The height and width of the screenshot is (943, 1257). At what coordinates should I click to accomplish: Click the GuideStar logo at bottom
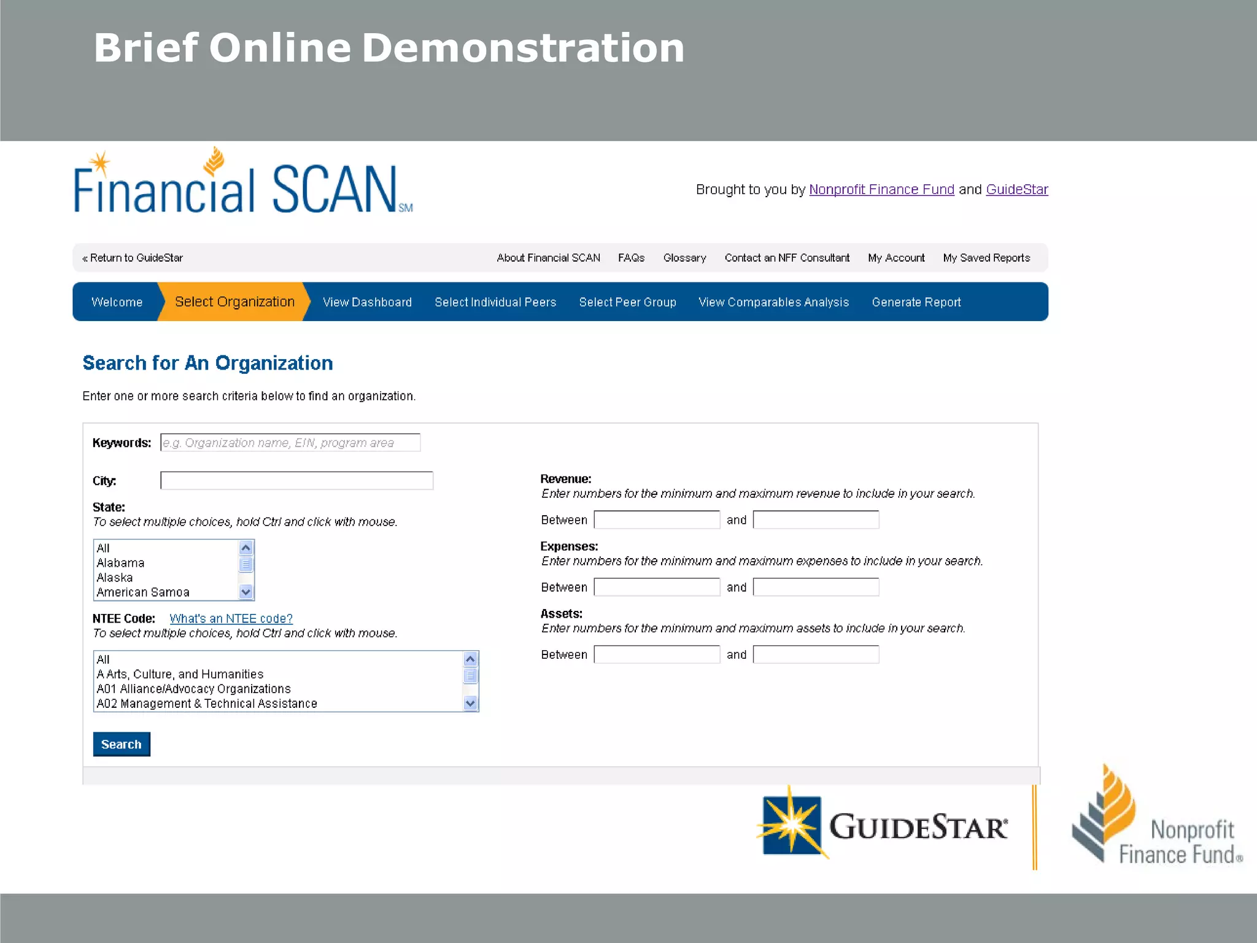point(882,823)
